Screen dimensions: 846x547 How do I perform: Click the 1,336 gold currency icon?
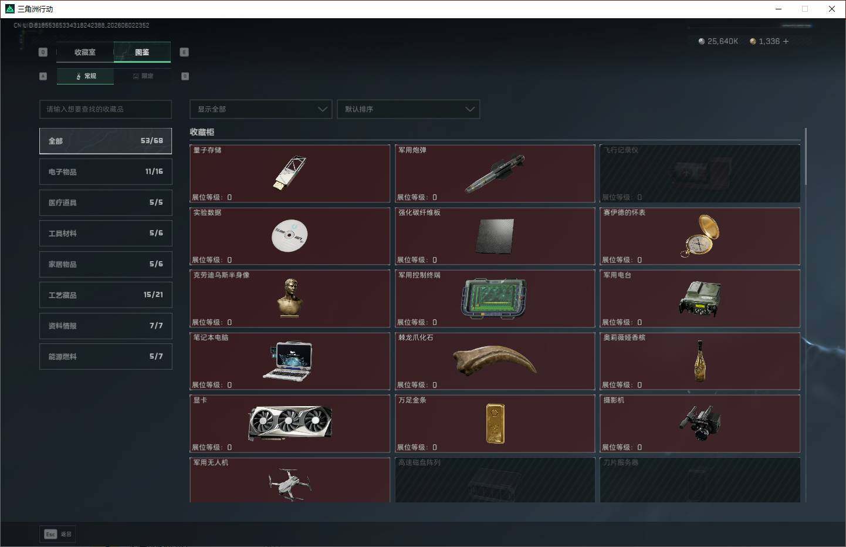753,41
